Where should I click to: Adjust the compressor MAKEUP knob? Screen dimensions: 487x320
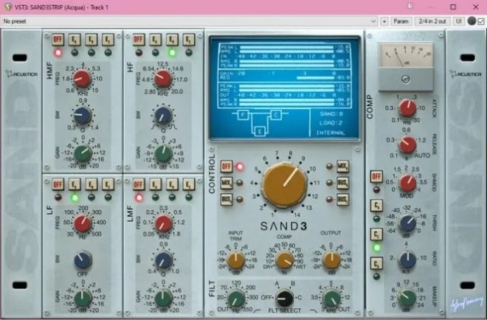point(407,298)
